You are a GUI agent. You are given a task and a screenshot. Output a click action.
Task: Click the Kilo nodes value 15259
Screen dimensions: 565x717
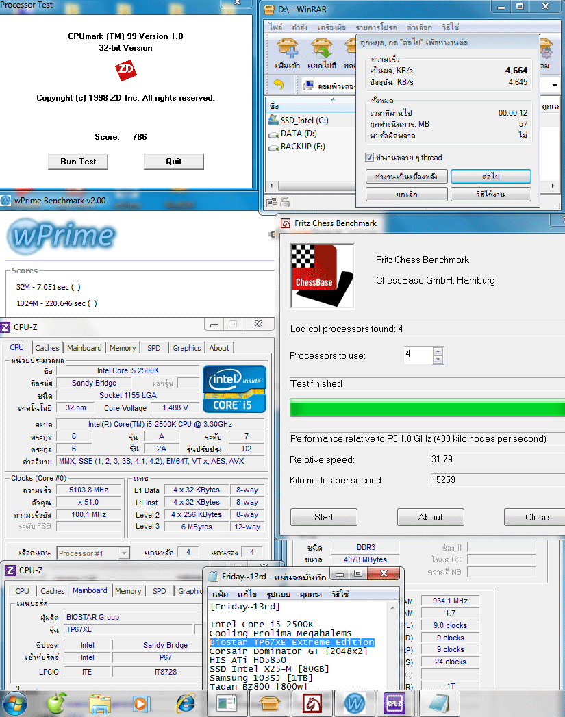[x=443, y=479]
